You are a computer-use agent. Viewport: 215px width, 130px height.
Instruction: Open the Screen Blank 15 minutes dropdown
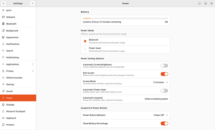pyautogui.click(x=160, y=82)
